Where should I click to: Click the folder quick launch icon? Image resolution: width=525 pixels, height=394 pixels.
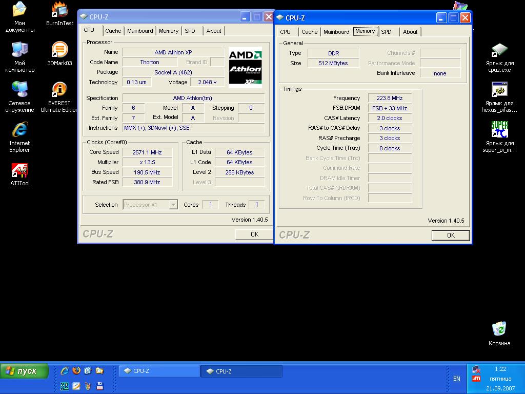click(x=99, y=370)
